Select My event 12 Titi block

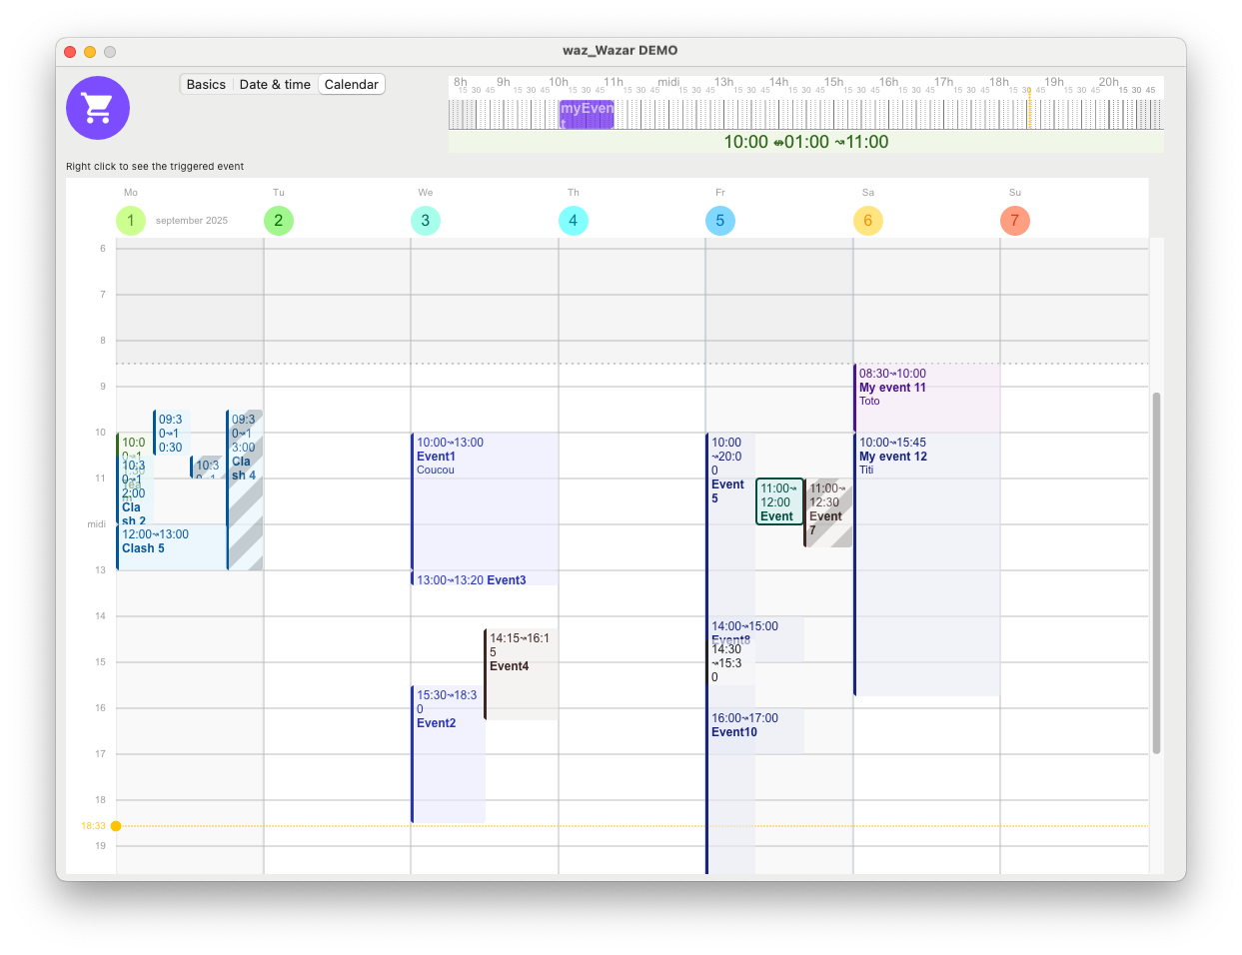tap(927, 564)
